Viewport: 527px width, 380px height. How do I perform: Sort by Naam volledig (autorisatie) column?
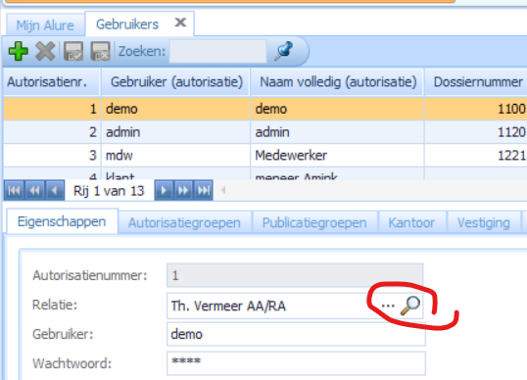337,81
